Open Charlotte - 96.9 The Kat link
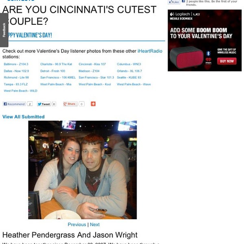This screenshot has width=244, height=244. click(56, 64)
